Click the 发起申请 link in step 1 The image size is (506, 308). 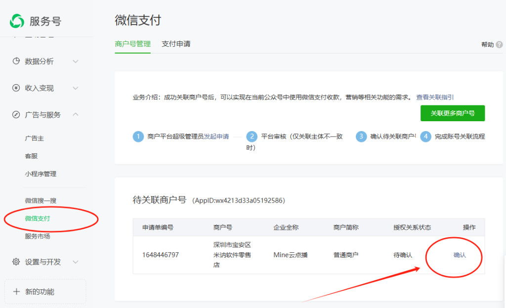216,137
